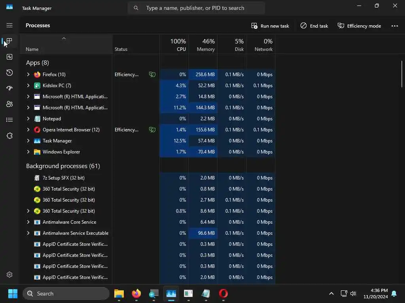Click the Windows taskbar Search box
Image resolution: width=405 pixels, height=303 pixels.
coord(66,294)
